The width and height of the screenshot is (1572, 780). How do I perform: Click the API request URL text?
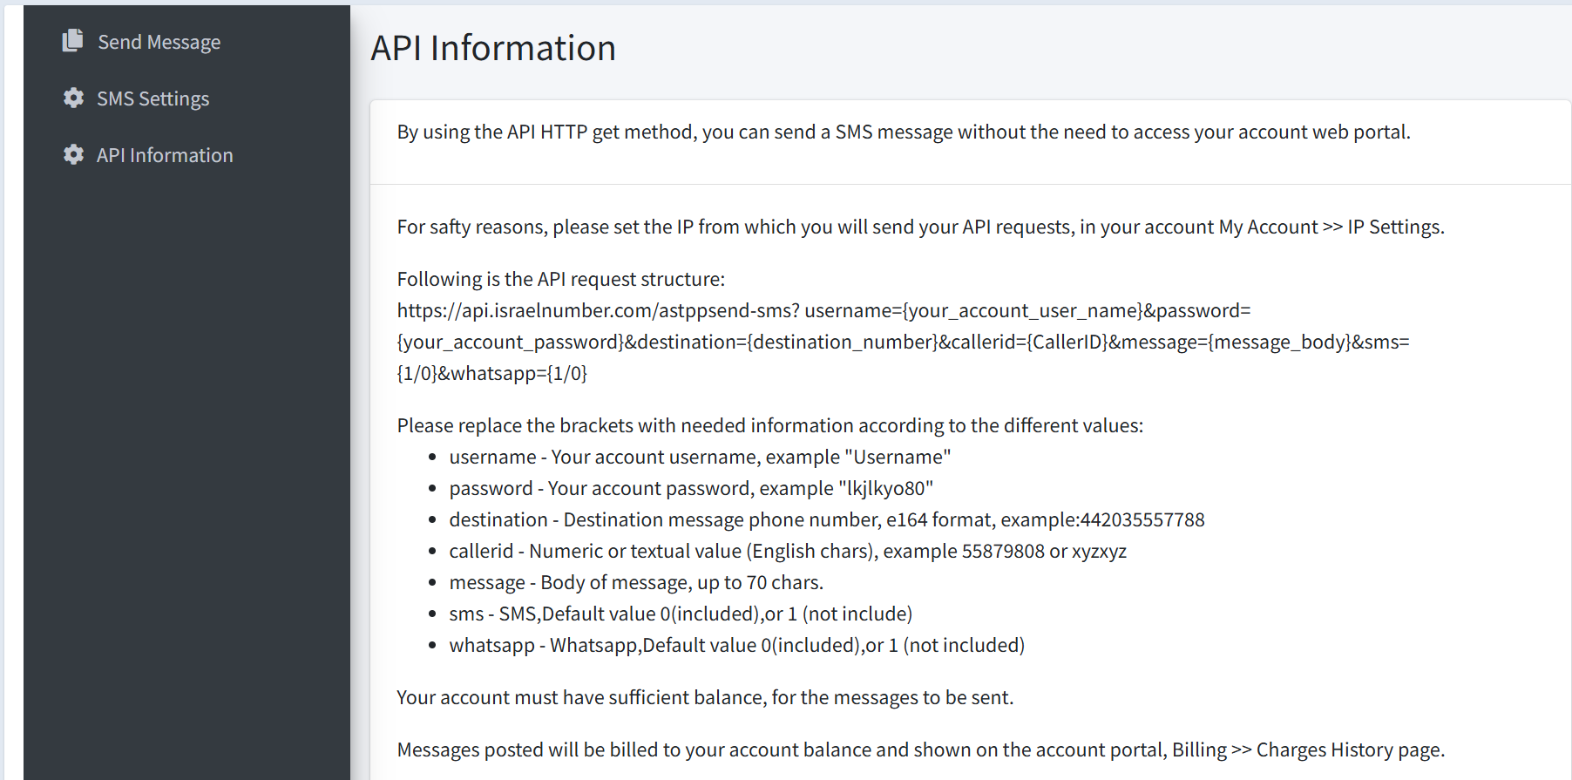point(903,342)
